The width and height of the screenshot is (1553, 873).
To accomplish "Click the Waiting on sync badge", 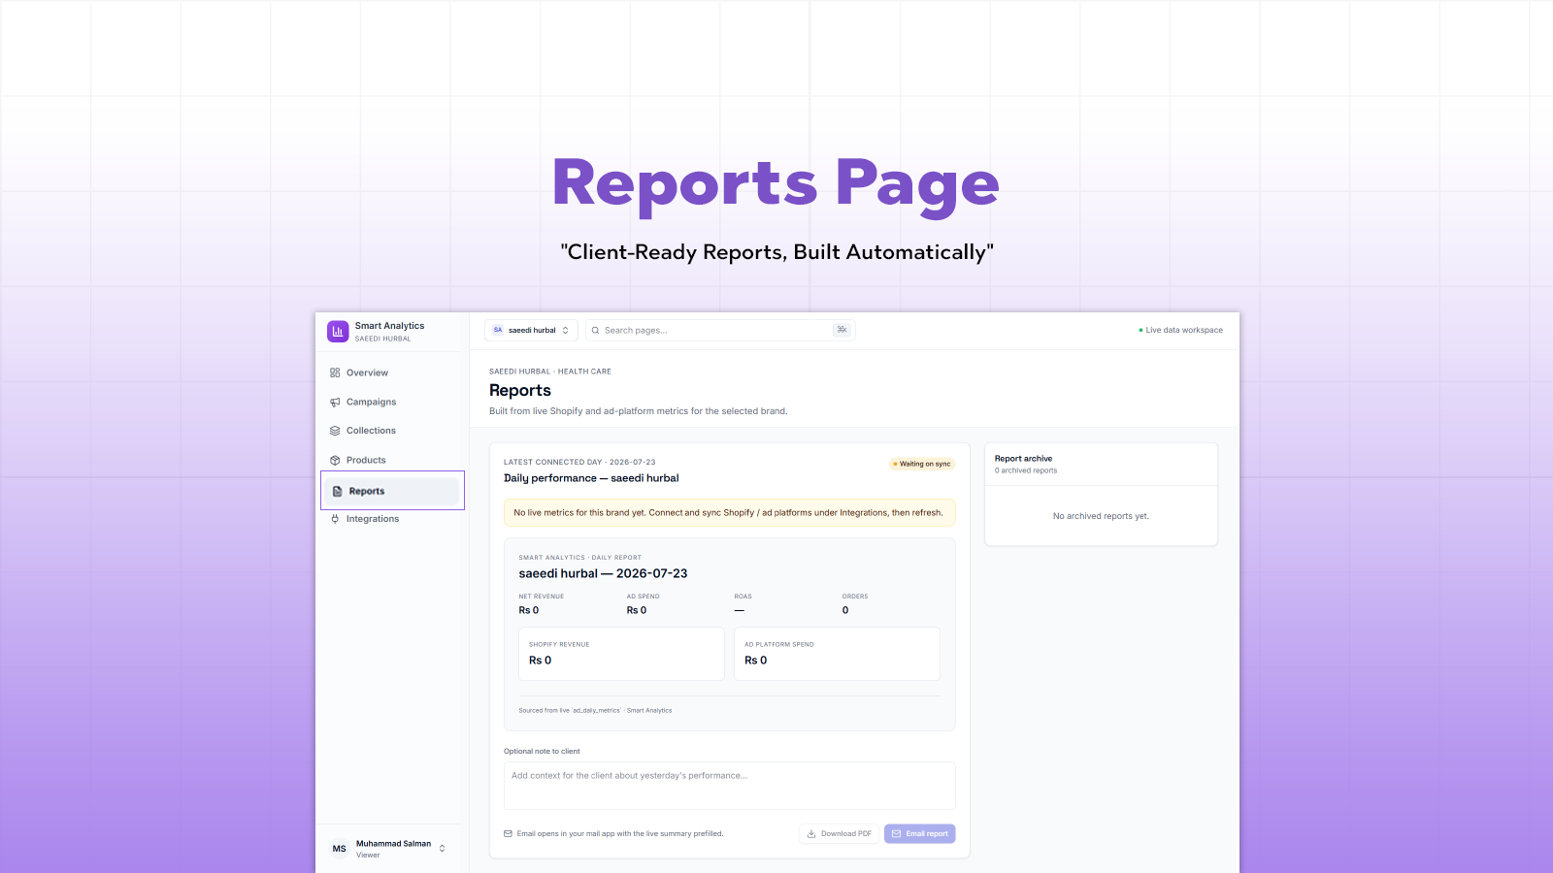I will click(922, 464).
